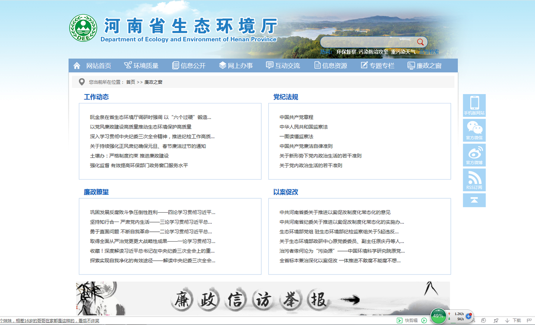The height and width of the screenshot is (325, 535).
Task: Open article 关于生态环境部政研中心原党委委员
Action: 342,241
